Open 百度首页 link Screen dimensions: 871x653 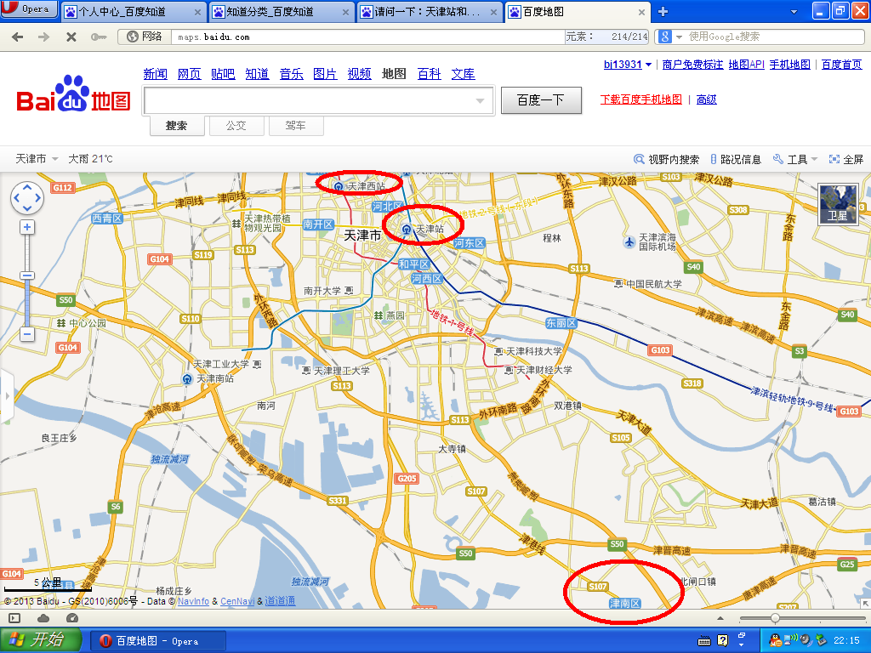click(x=841, y=65)
